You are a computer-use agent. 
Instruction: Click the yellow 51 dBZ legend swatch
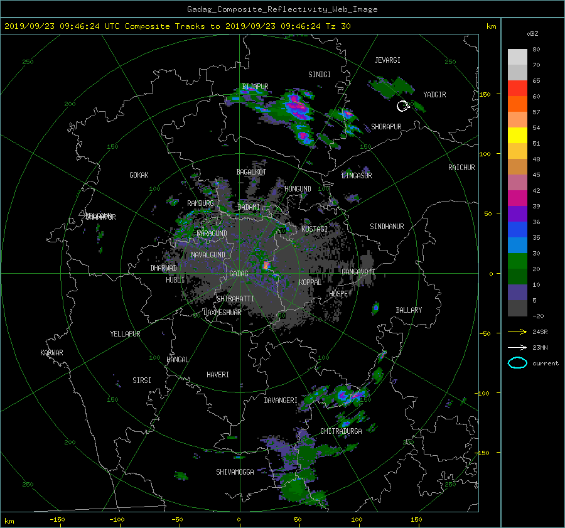point(517,135)
